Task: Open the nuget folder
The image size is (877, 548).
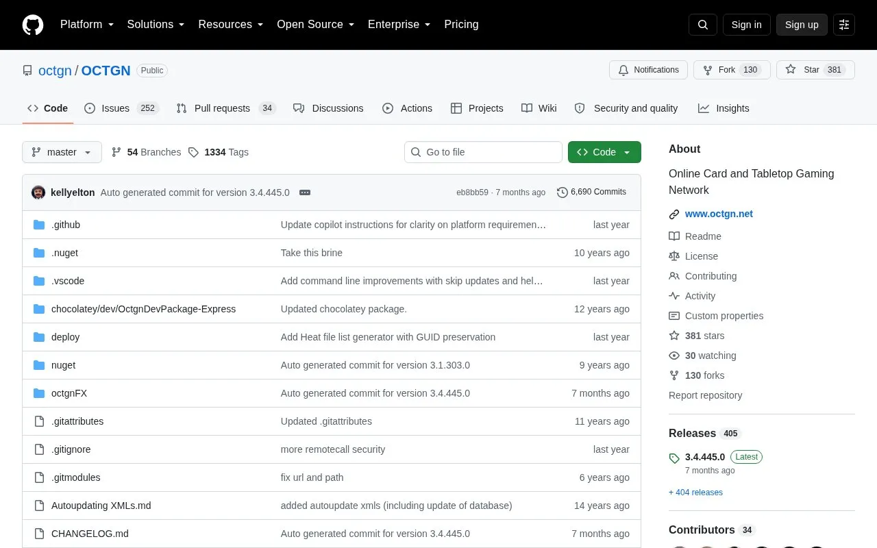Action: click(x=63, y=365)
